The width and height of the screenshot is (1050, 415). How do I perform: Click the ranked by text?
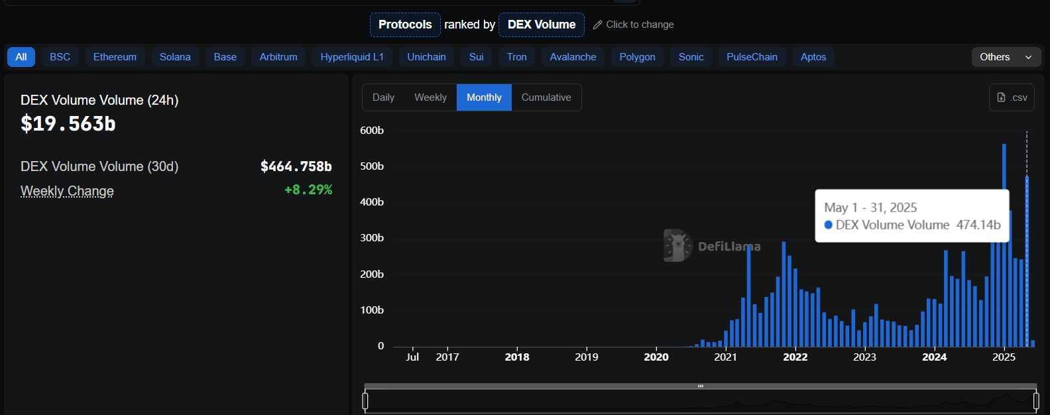tap(469, 25)
